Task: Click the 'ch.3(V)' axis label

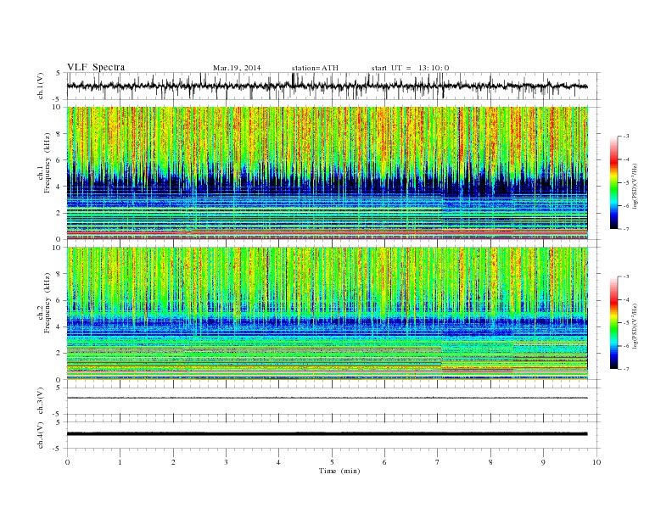Action: [41, 401]
